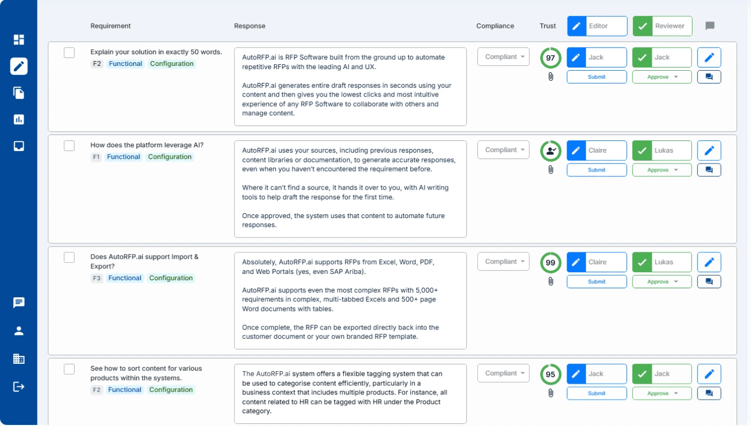Open the user profile icon in sidebar
This screenshot has height=426, width=751.
pyautogui.click(x=18, y=331)
